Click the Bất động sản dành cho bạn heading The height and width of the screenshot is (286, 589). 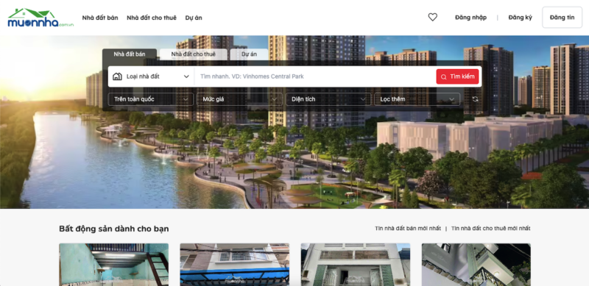[114, 229]
